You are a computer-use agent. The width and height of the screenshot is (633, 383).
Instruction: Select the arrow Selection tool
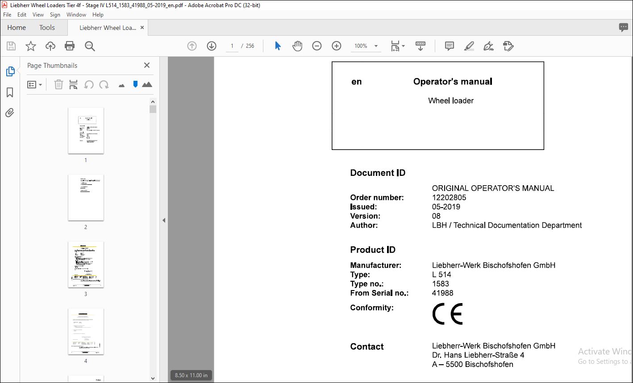pyautogui.click(x=278, y=46)
